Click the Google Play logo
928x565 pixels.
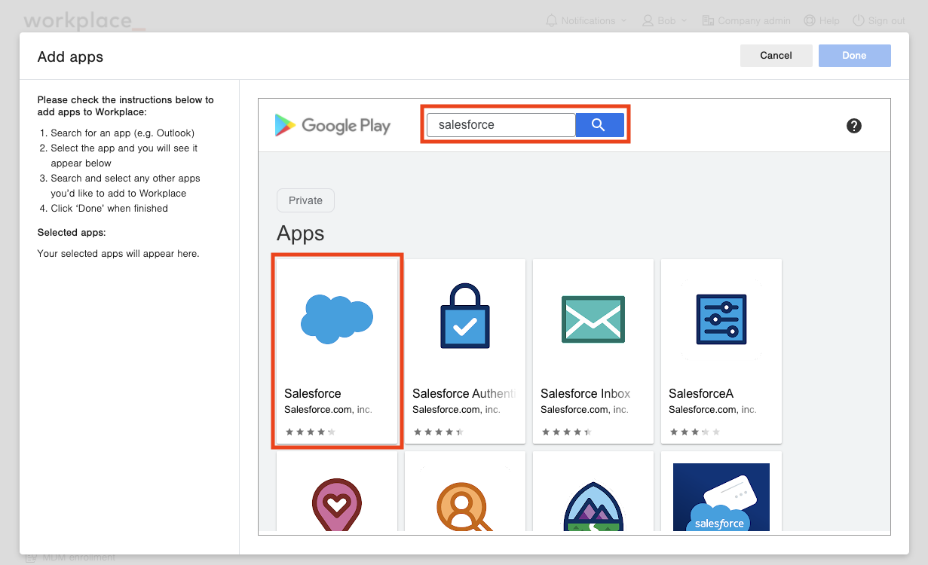pos(332,125)
